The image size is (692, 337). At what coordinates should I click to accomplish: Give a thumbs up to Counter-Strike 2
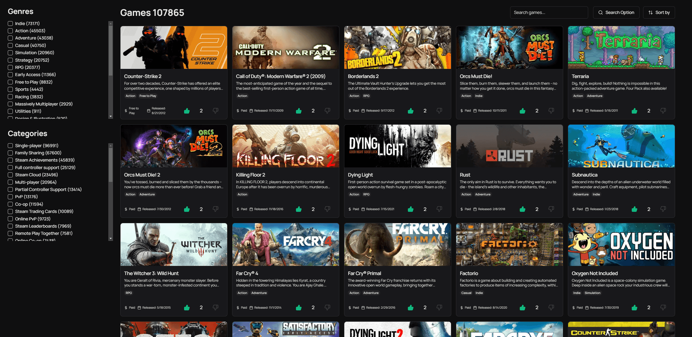pos(187,110)
